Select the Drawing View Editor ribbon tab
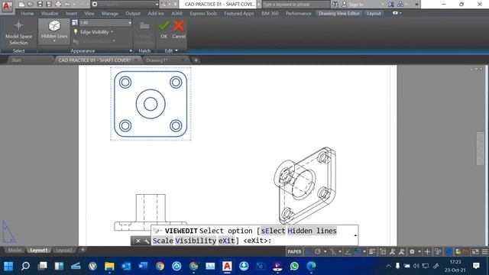This screenshot has width=489, height=275. pos(339,14)
